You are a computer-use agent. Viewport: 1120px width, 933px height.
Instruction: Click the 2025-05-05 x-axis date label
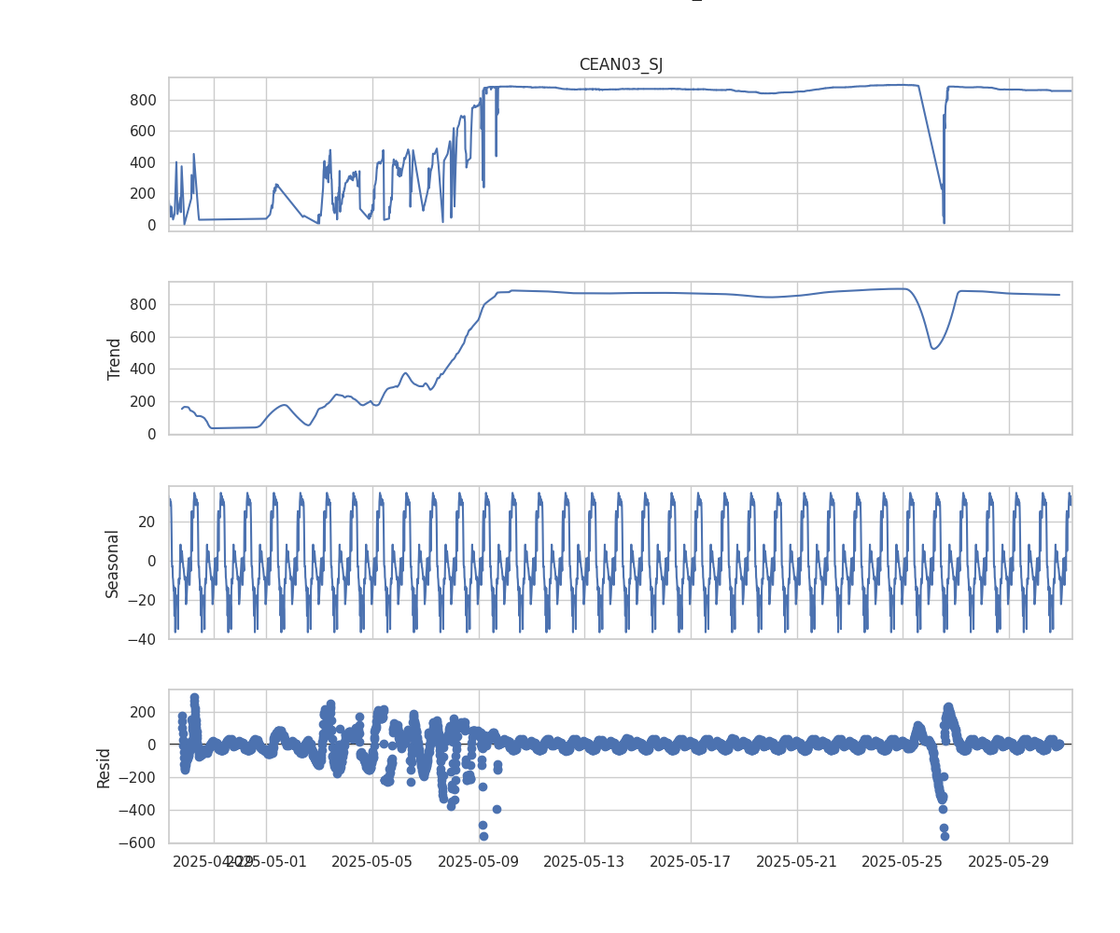pyautogui.click(x=372, y=861)
